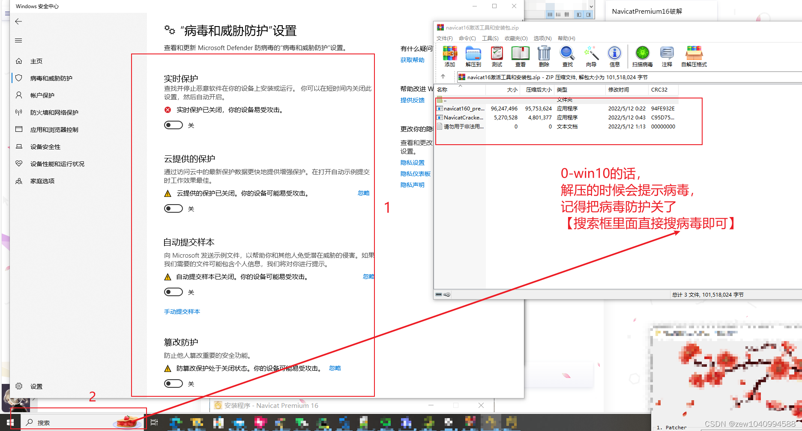Viewport: 802px width, 431px height.
Task: Toggle Cloud-delivered protection (云提供的保护) switch
Action: pyautogui.click(x=174, y=208)
